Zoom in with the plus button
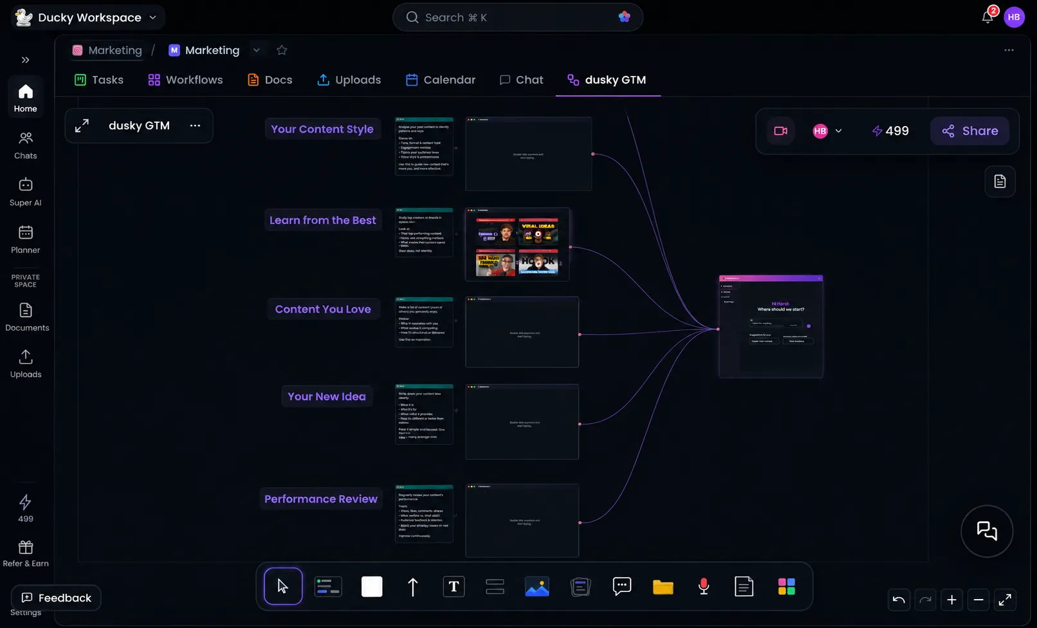Viewport: 1037px width, 628px height. pyautogui.click(x=951, y=600)
